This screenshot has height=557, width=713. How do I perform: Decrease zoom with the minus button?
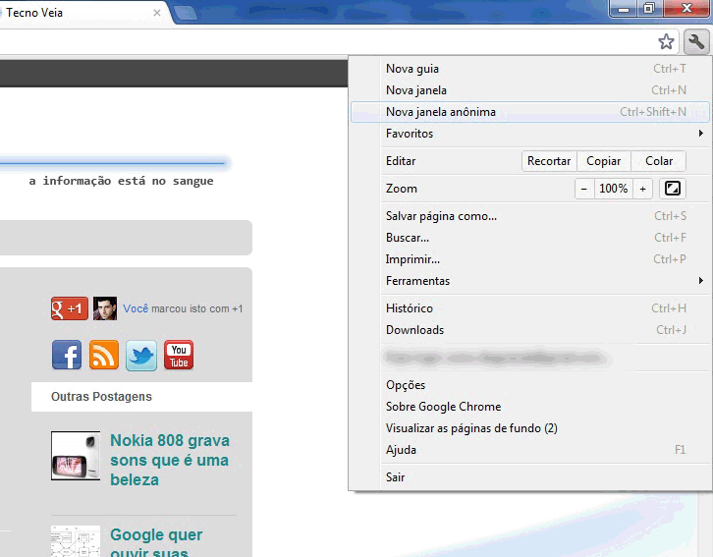(584, 189)
